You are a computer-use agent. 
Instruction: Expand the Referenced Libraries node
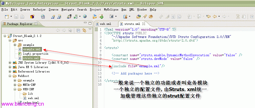[x=10, y=71]
